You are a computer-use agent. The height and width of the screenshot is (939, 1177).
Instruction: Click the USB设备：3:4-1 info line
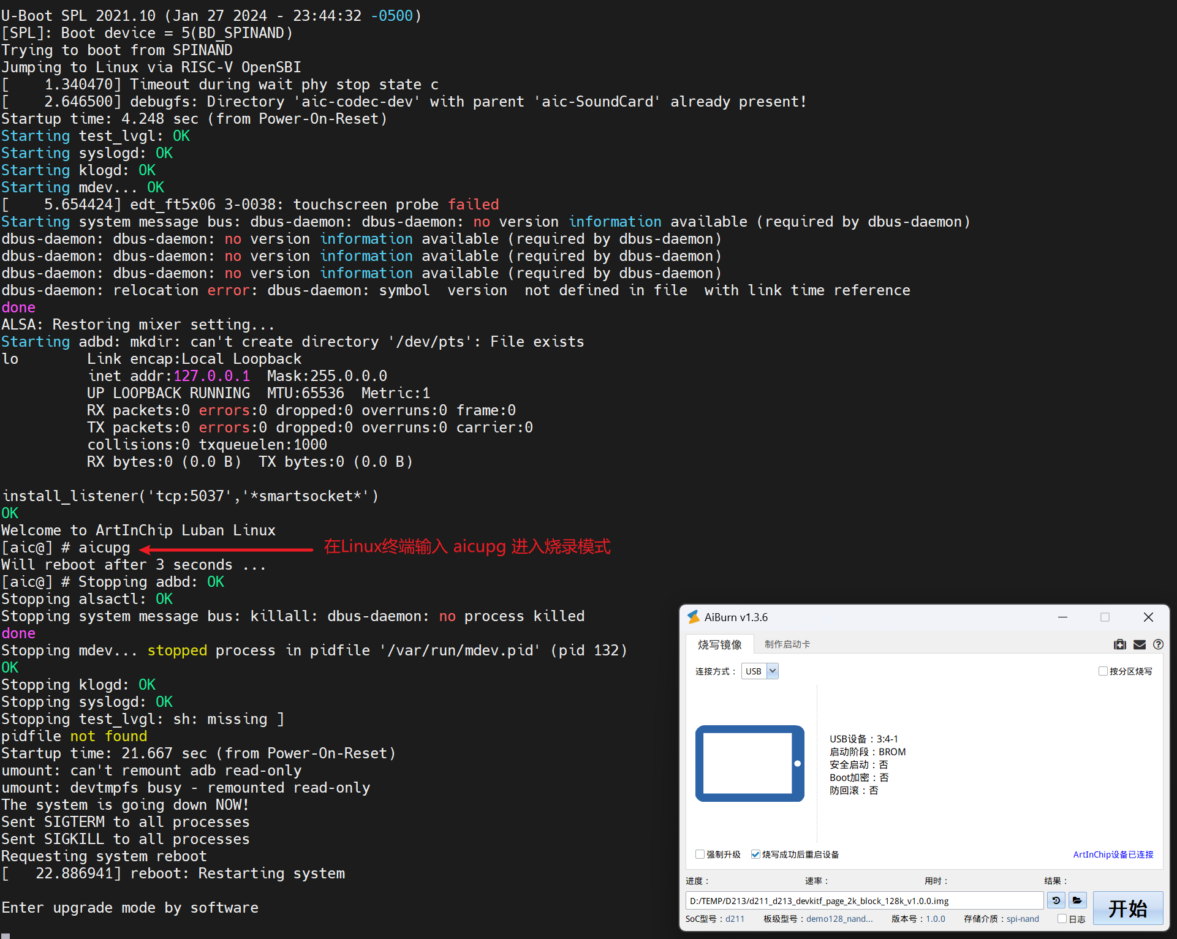pyautogui.click(x=863, y=739)
